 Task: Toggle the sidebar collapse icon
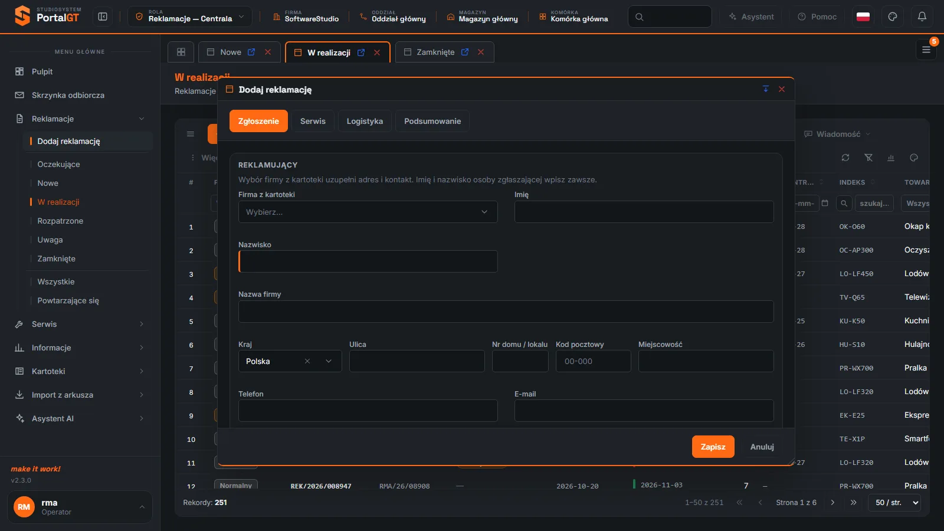[103, 17]
